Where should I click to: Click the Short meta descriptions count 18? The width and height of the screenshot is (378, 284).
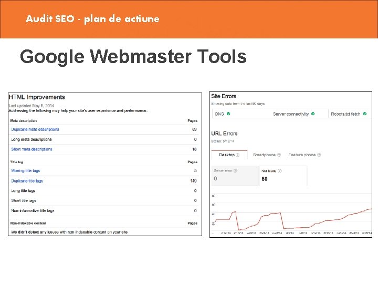194,149
